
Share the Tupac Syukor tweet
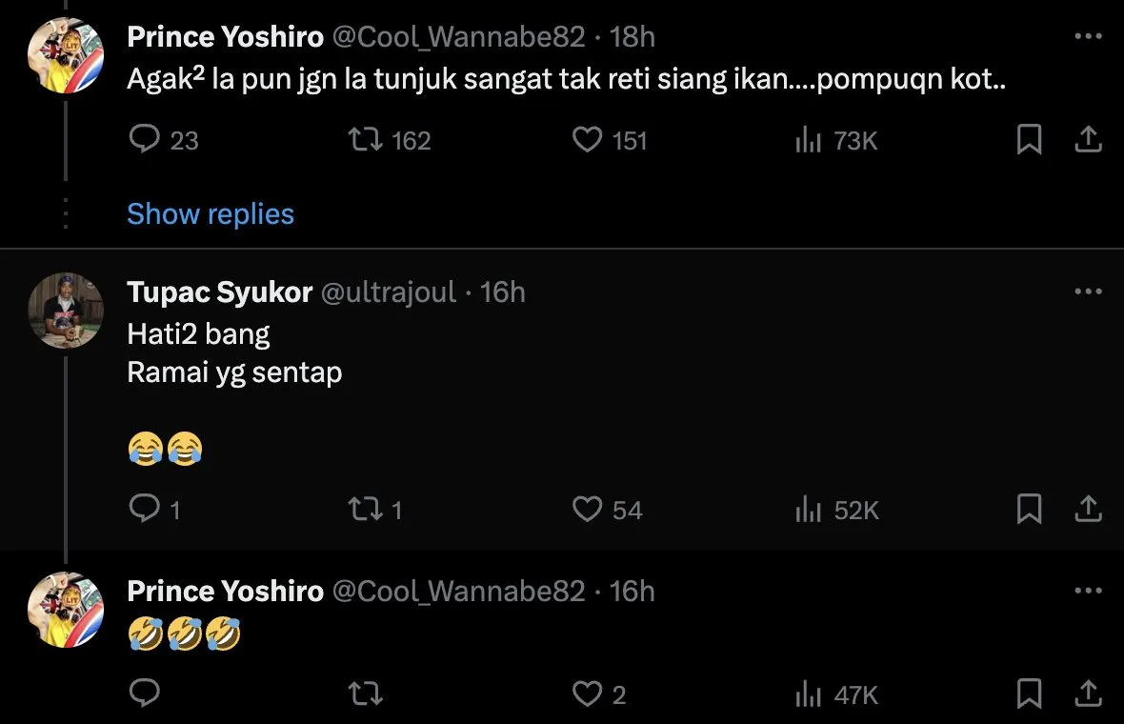coord(1088,510)
